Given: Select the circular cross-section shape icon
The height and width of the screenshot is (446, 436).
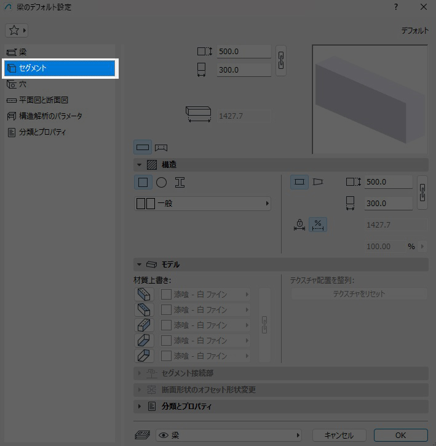Looking at the screenshot, I should coord(161,182).
